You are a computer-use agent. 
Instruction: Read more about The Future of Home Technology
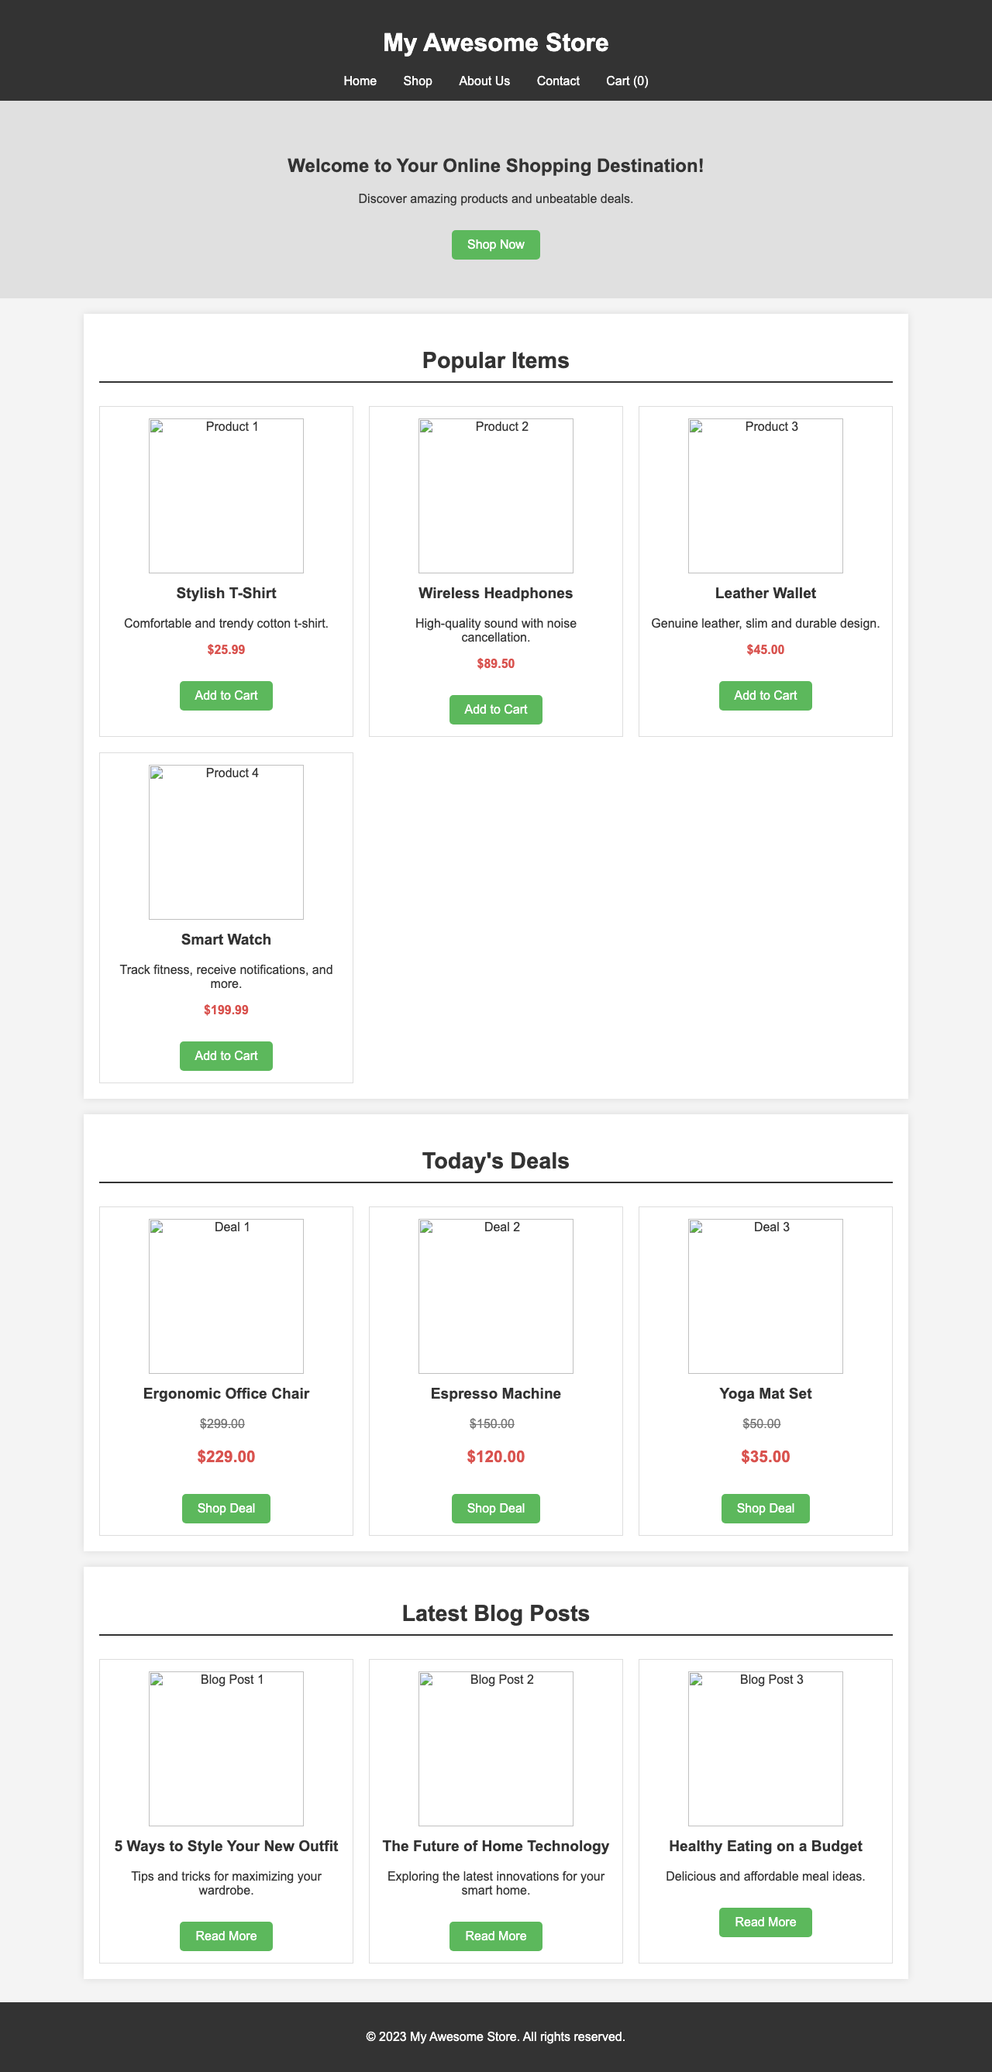[495, 1936]
